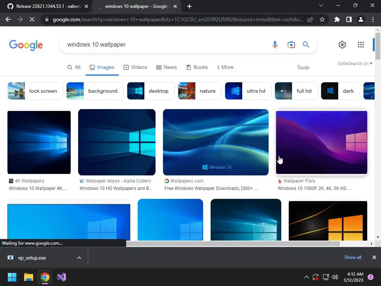Go to Google homepage via logo
The image size is (381, 286).
pos(26,45)
